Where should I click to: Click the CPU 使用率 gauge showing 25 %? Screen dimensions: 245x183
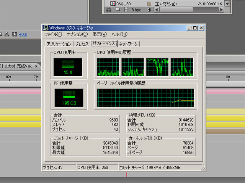click(68, 67)
